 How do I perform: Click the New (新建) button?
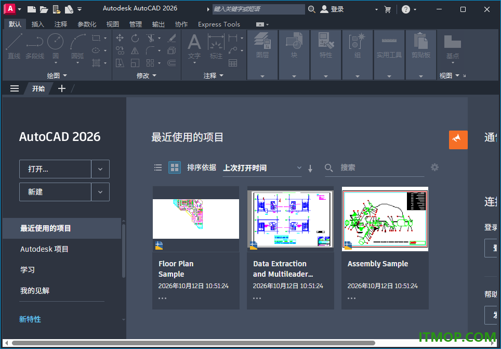55,192
